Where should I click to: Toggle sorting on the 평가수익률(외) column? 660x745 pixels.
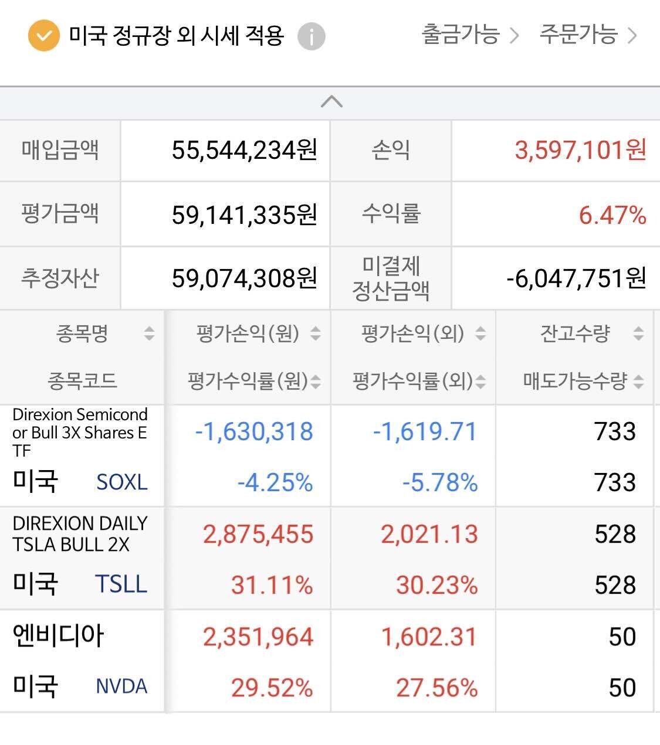pyautogui.click(x=480, y=381)
